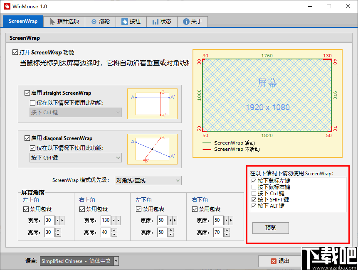Click the 预览 button

tap(270, 228)
